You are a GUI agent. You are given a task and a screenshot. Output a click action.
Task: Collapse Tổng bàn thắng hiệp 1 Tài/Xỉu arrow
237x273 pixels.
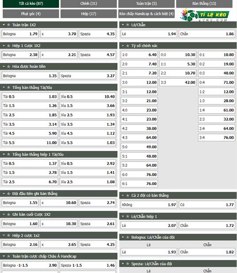pos(4,154)
